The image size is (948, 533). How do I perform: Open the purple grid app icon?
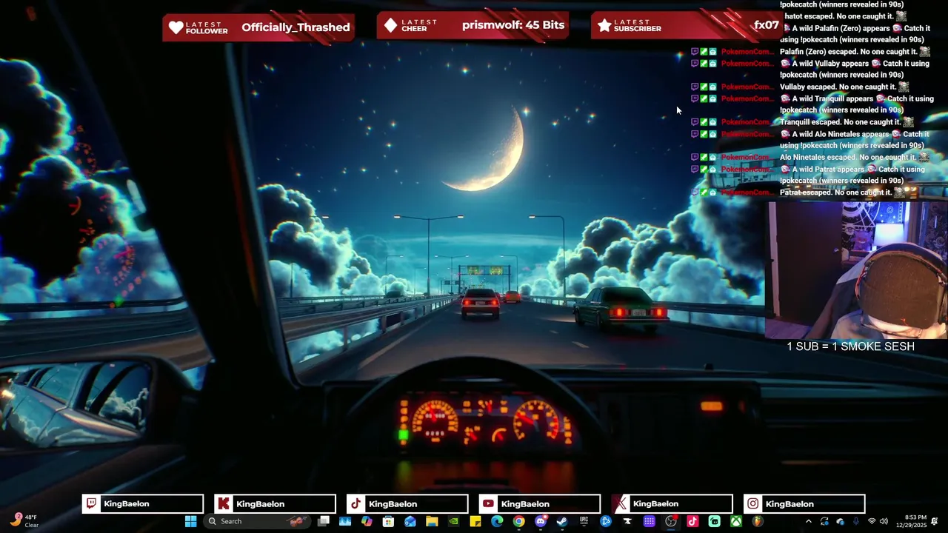click(x=649, y=521)
